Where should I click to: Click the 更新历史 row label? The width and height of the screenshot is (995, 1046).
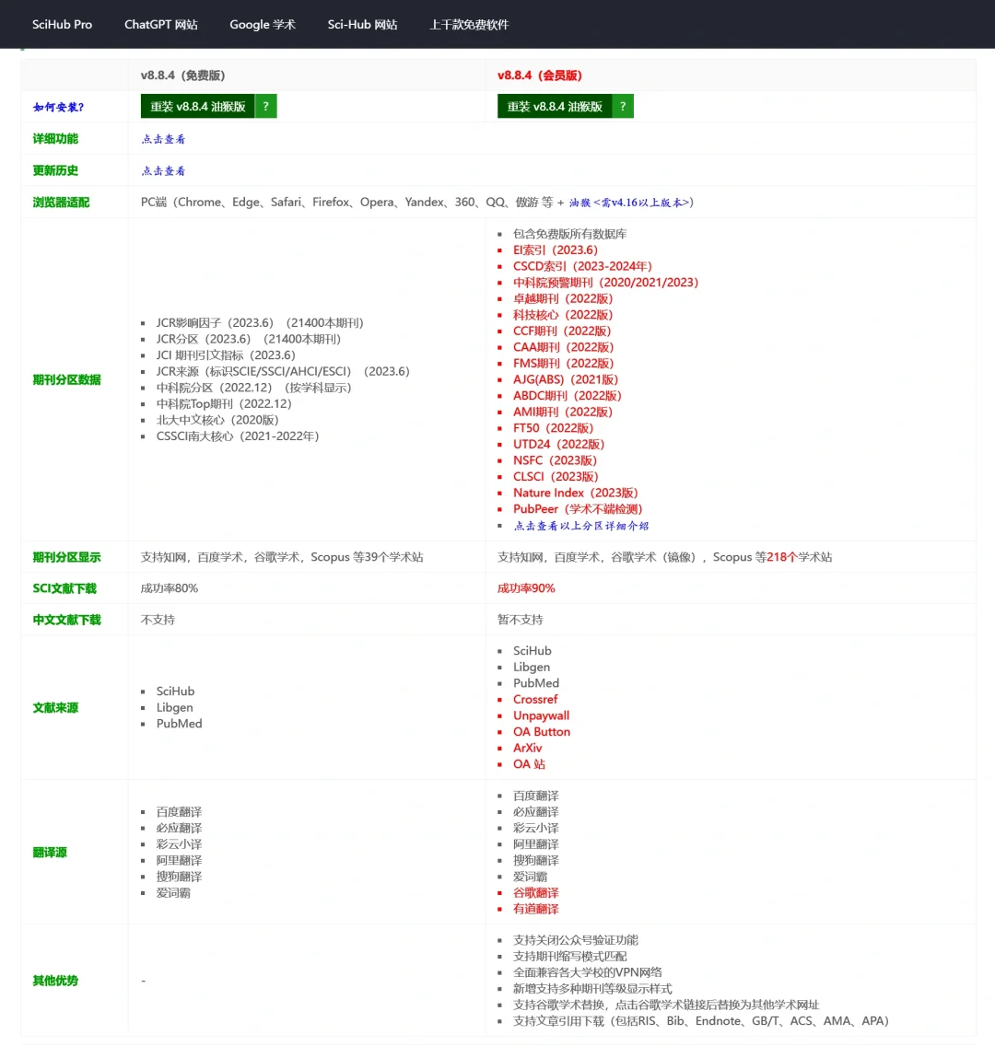pos(55,170)
